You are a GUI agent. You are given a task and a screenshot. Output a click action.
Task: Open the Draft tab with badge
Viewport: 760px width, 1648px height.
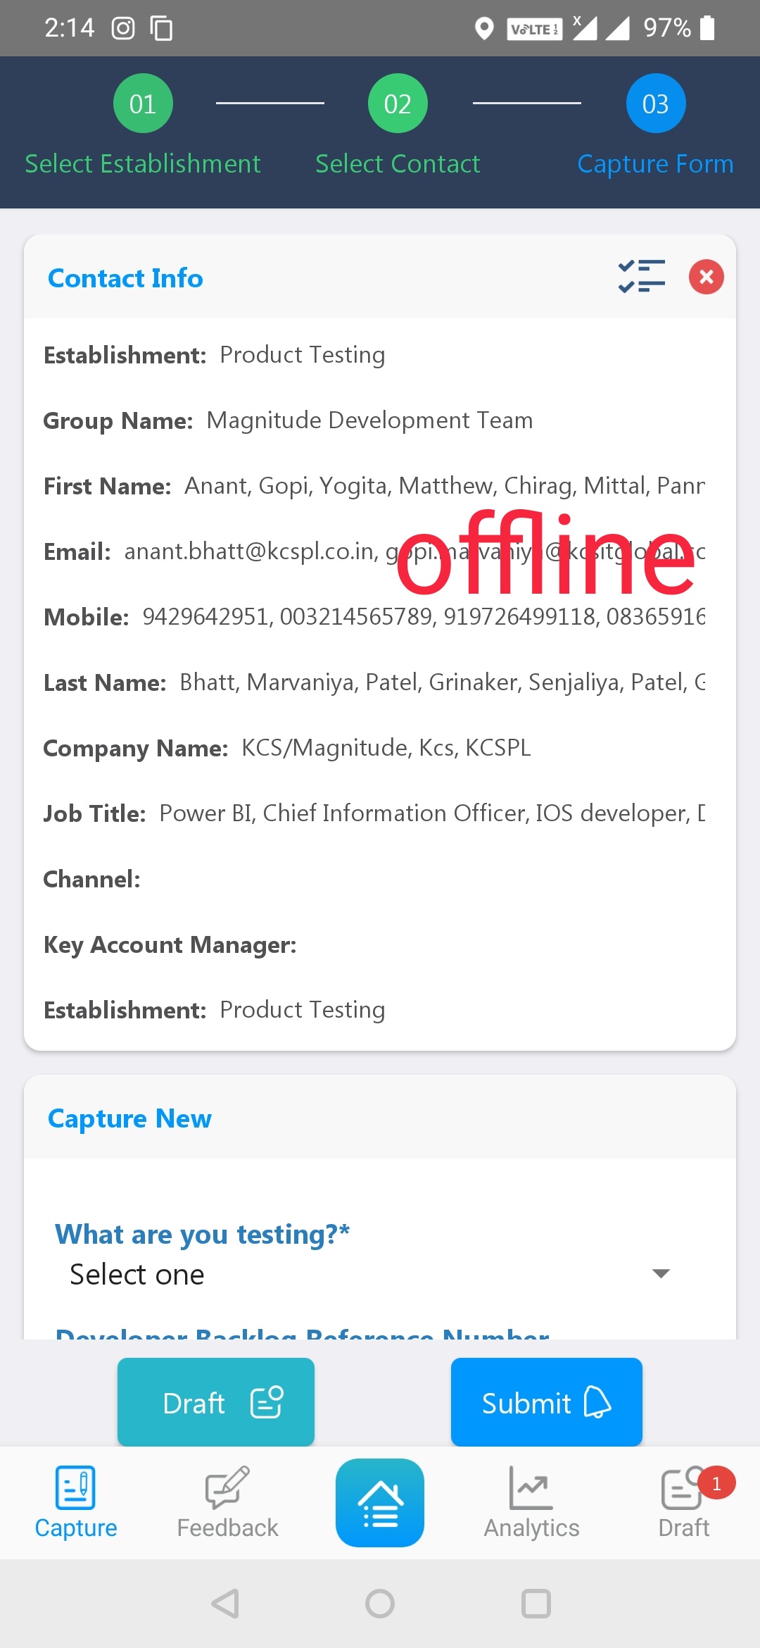pos(684,1502)
